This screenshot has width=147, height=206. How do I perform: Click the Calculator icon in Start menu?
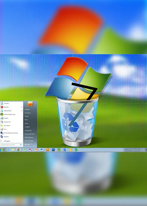pos(2,103)
